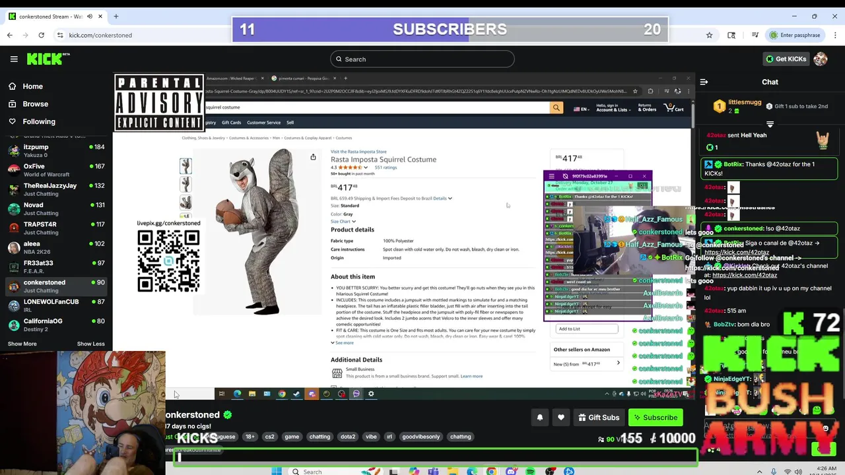The height and width of the screenshot is (475, 845).
Task: Select first squirrel costume thumbnail
Action: coord(186,166)
